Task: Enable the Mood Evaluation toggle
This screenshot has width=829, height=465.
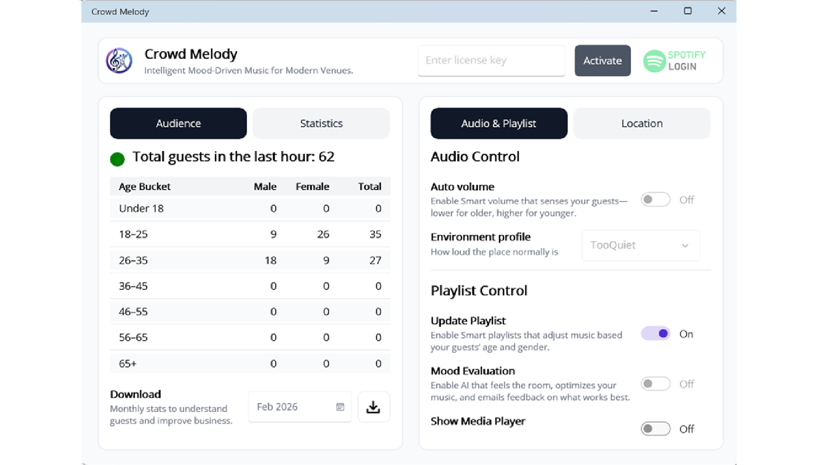Action: coord(655,384)
